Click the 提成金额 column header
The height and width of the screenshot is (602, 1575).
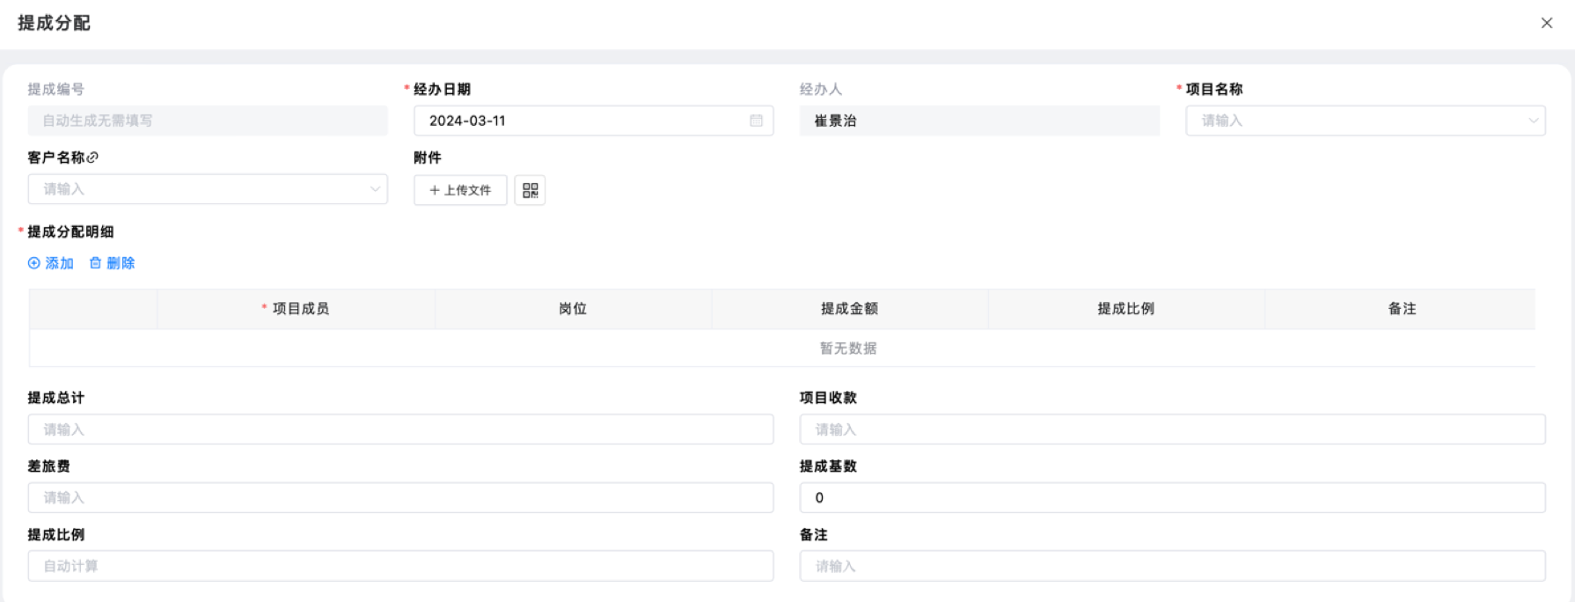pos(849,309)
